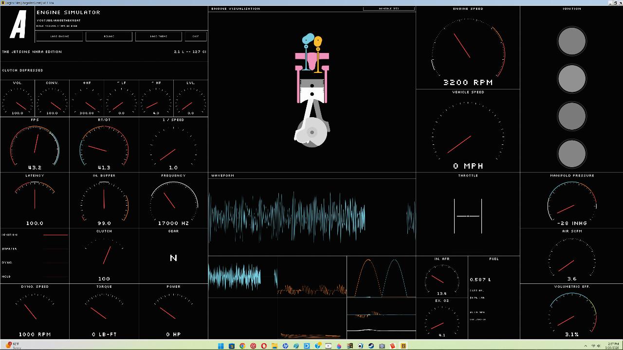Click the piston engine visualization graphic
Viewport: 623px width, 350px height.
(x=312, y=90)
